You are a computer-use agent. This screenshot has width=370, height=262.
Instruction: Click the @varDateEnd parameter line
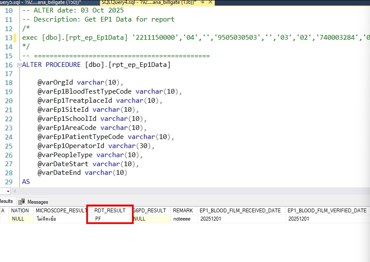point(82,173)
